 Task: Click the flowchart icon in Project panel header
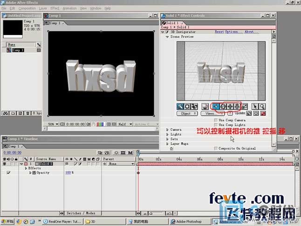click(39, 45)
